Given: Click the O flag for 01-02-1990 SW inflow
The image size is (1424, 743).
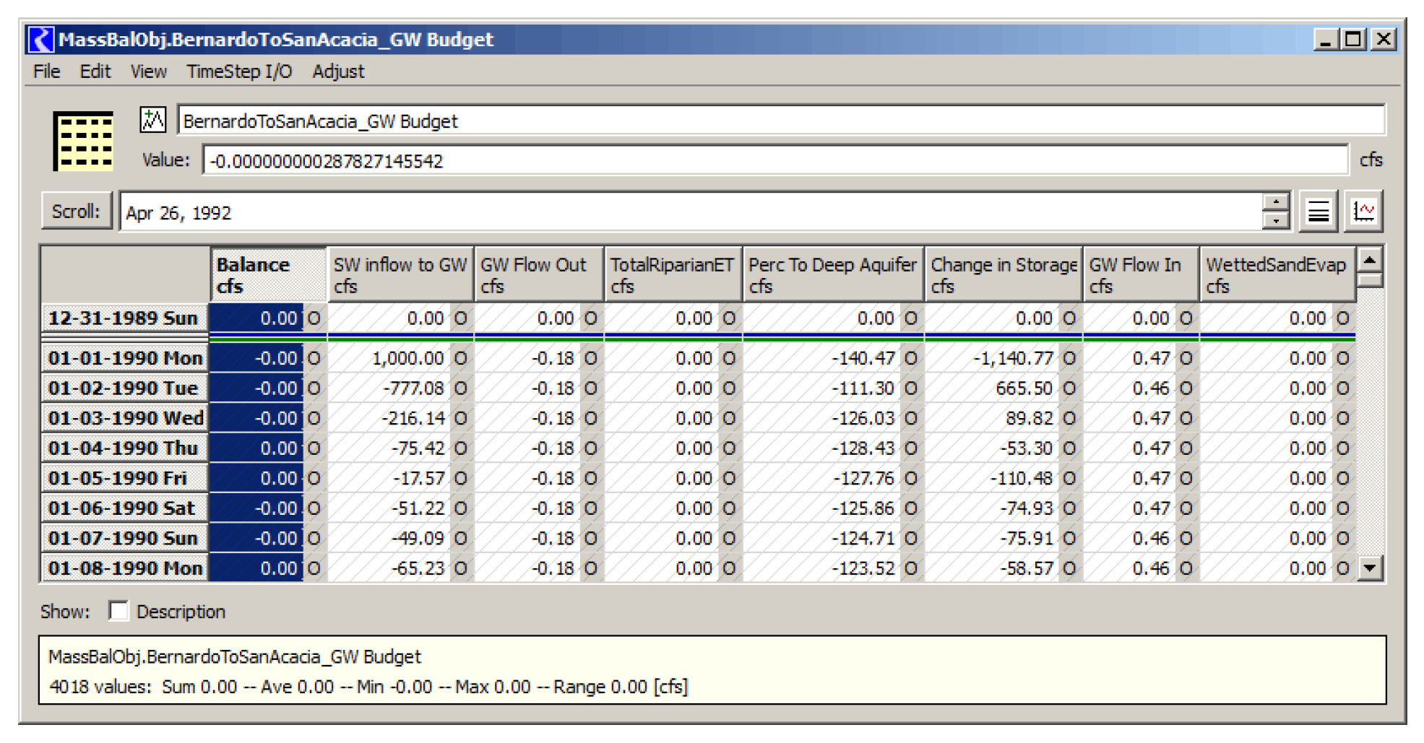Looking at the screenshot, I should 460,388.
